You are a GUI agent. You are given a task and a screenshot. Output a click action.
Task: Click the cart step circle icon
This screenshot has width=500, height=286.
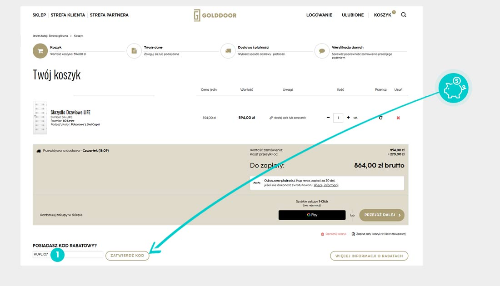point(40,51)
